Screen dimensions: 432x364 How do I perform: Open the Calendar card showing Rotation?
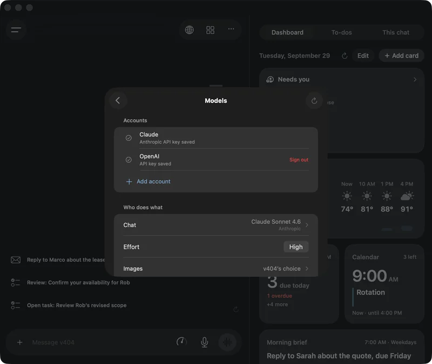[x=384, y=284]
